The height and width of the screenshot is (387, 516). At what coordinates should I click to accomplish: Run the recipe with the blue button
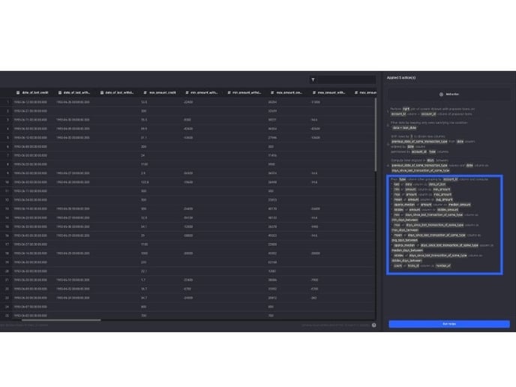pyautogui.click(x=449, y=324)
